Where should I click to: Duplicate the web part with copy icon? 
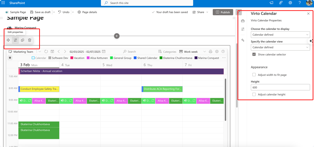tap(22, 40)
